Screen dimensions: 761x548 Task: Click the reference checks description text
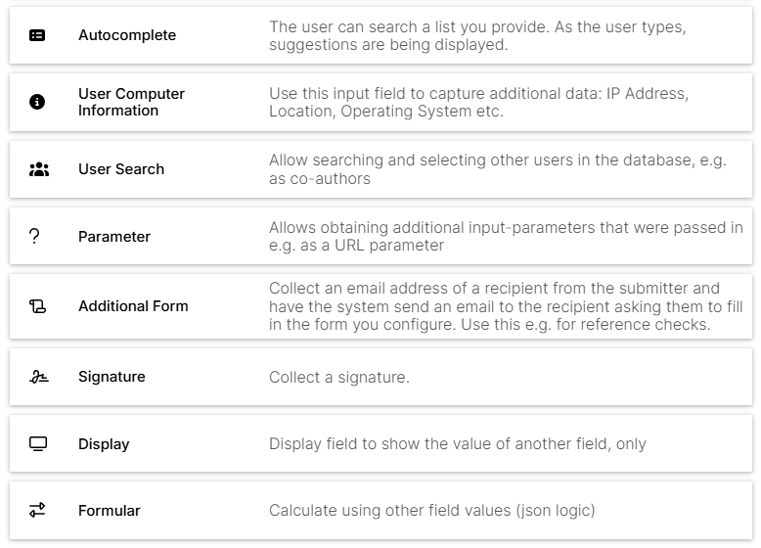(x=507, y=306)
